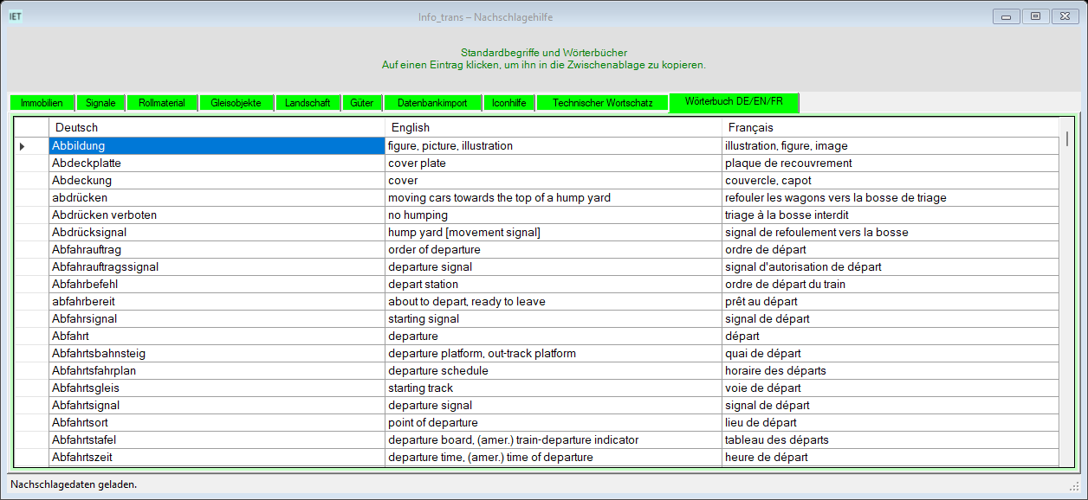
Task: Open the Technischer Wortschatz tab
Action: 603,103
